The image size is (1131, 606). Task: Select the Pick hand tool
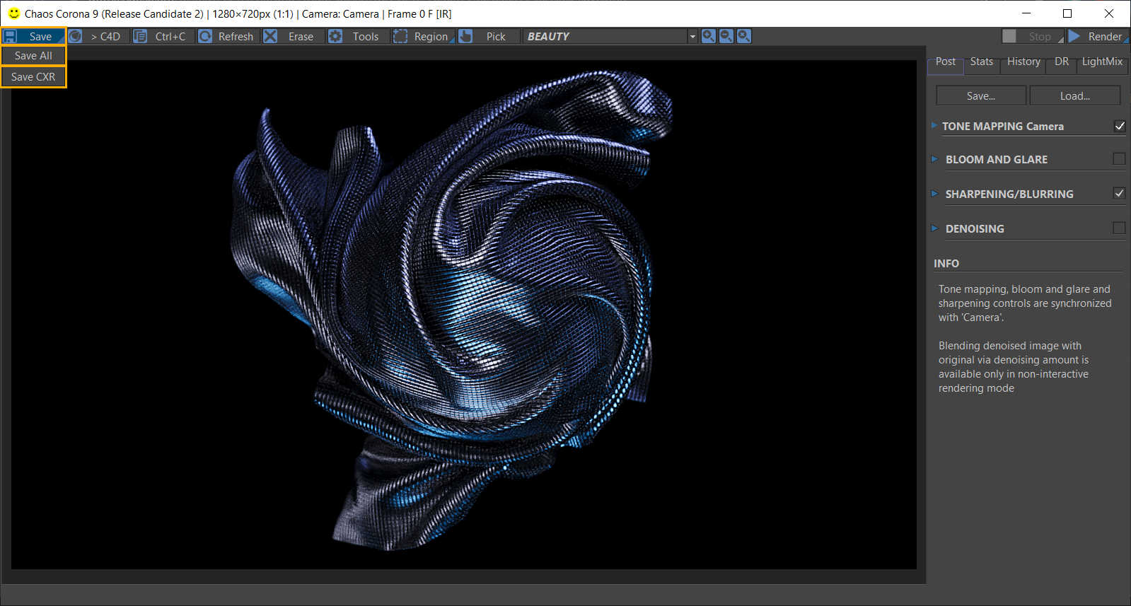click(488, 36)
